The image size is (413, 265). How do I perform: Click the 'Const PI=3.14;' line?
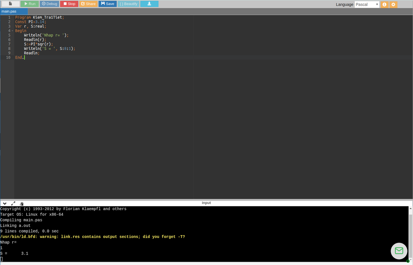click(31, 22)
